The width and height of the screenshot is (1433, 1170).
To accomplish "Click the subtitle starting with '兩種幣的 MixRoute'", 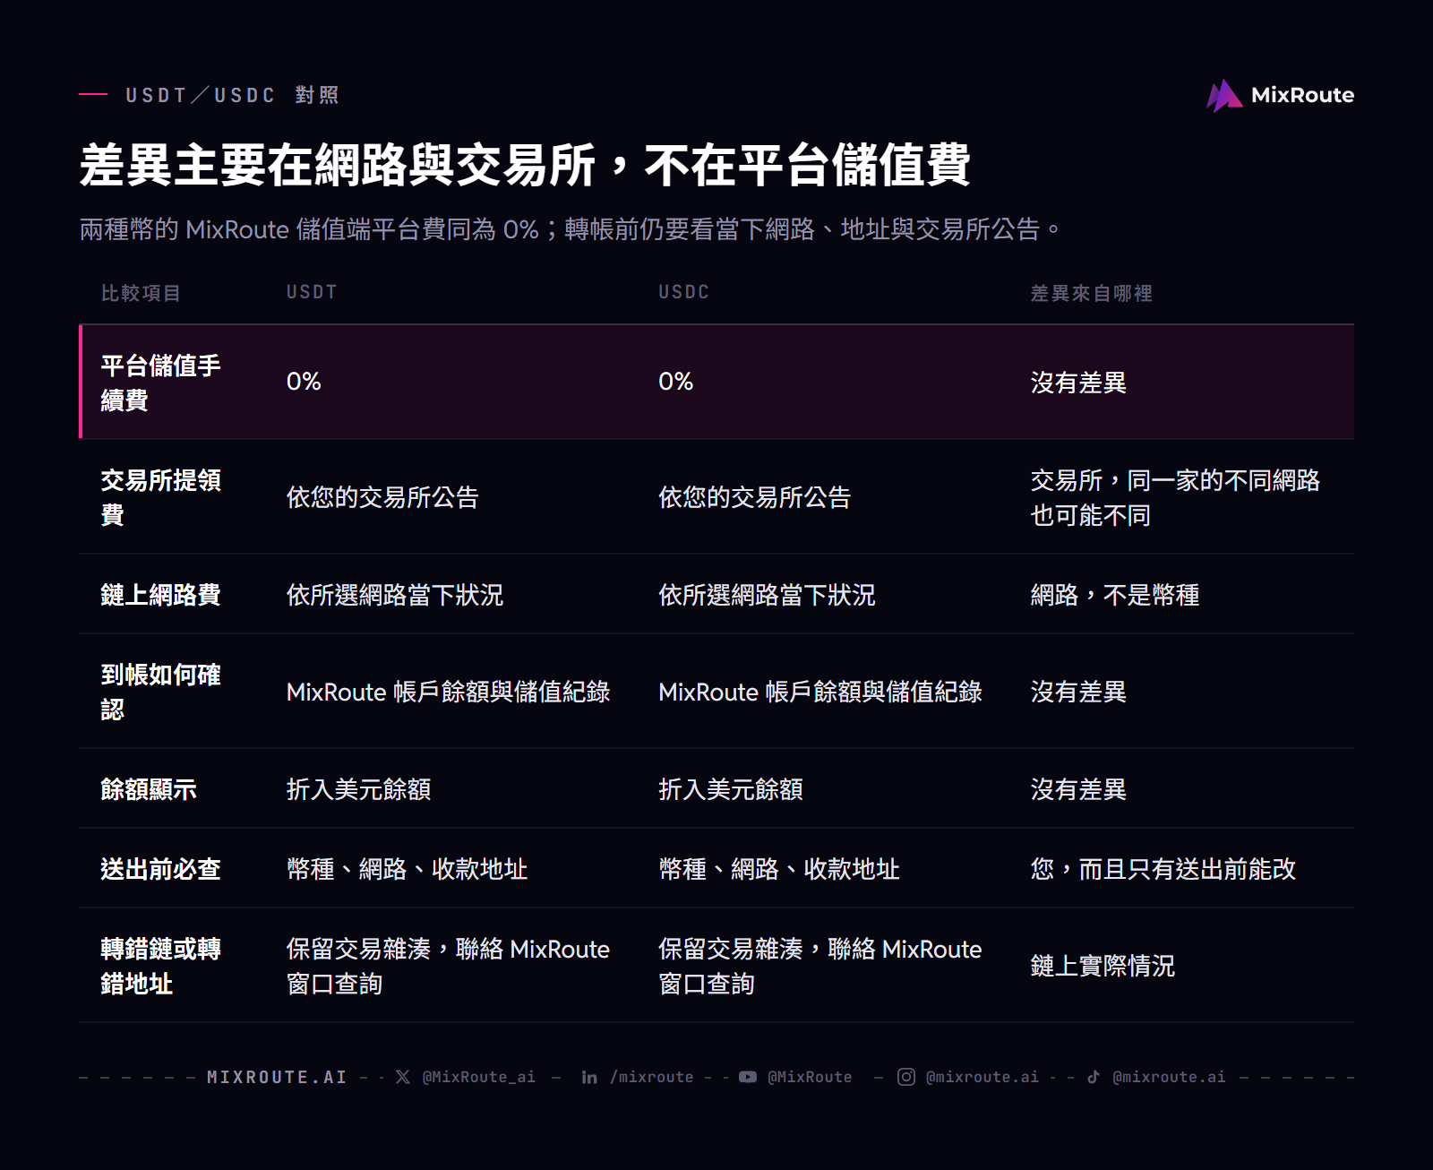I will click(571, 229).
